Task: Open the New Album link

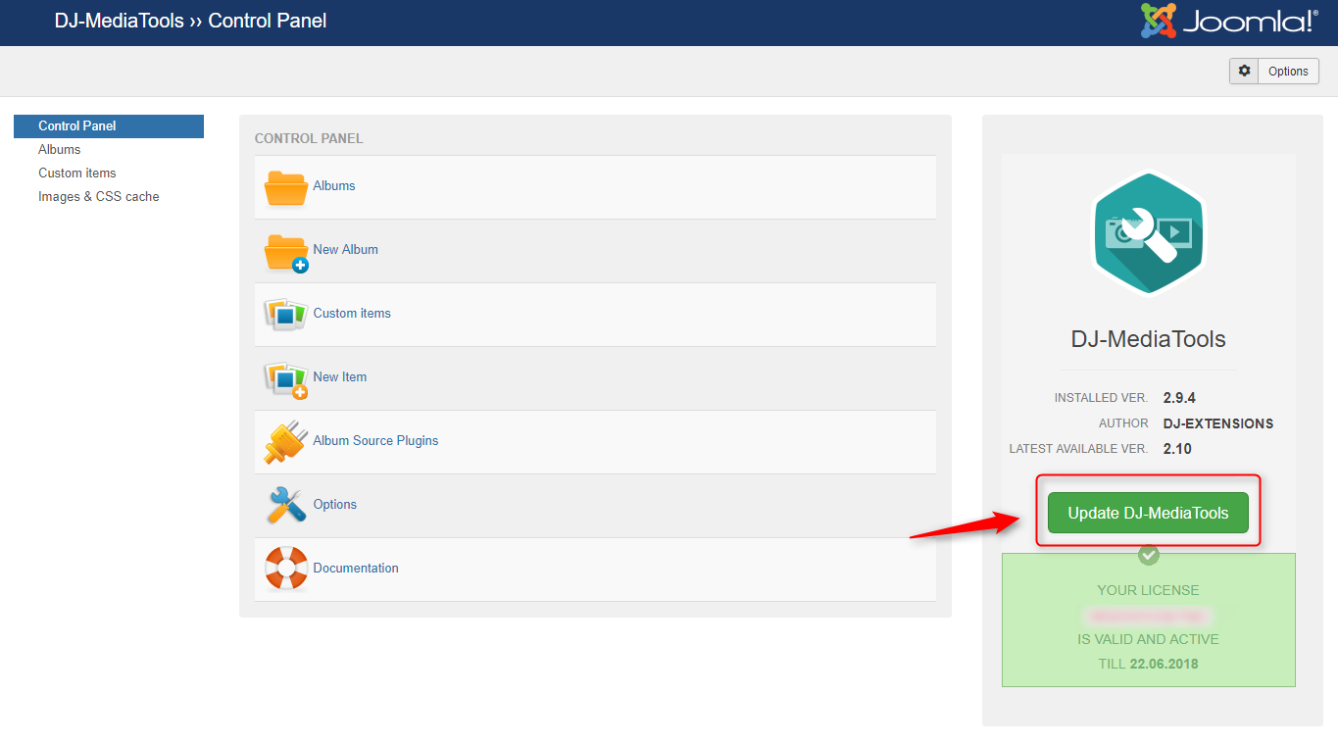Action: point(346,249)
